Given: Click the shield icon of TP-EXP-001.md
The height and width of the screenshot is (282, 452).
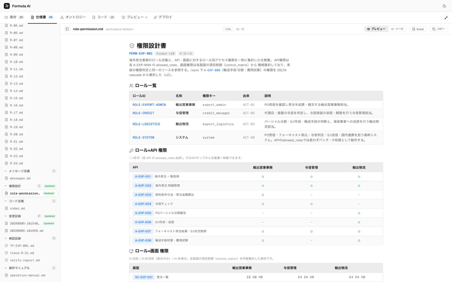Looking at the screenshot, I should (x=6, y=246).
